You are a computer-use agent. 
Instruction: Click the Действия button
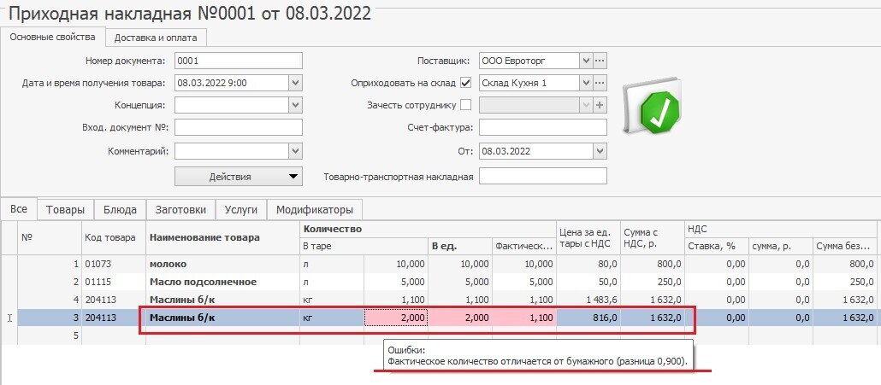[239, 177]
